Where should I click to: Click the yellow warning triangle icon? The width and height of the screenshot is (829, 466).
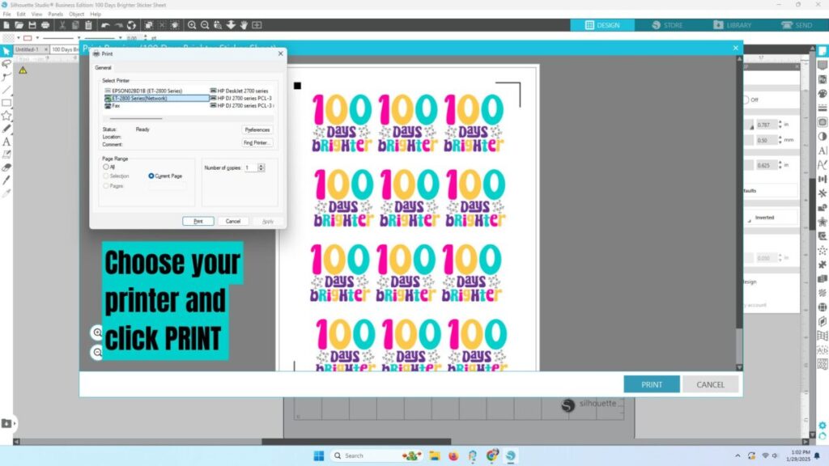click(x=23, y=70)
